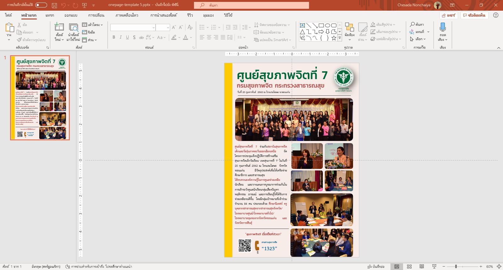503x270 pixels.
Task: Click the Share (แชร์) button
Action: tap(449, 15)
